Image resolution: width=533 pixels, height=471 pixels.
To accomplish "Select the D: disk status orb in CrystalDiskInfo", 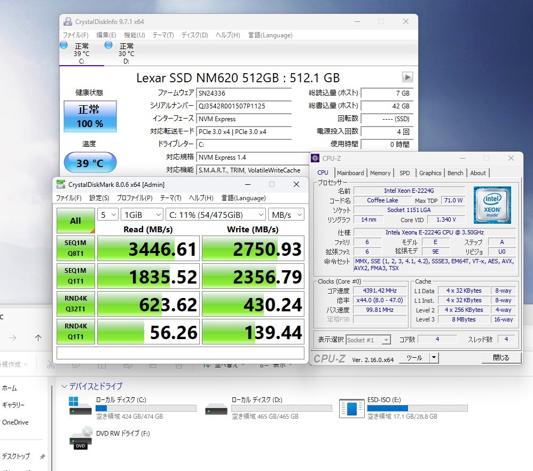I will pos(109,45).
